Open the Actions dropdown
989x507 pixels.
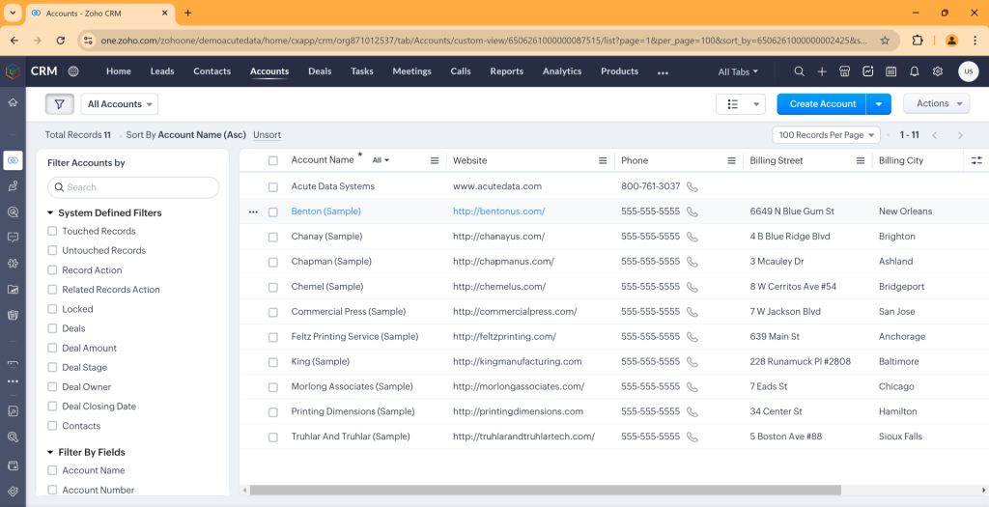tap(937, 103)
